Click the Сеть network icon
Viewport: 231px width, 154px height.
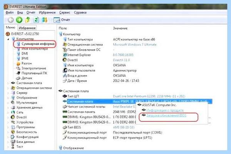pyautogui.click(x=13, y=112)
